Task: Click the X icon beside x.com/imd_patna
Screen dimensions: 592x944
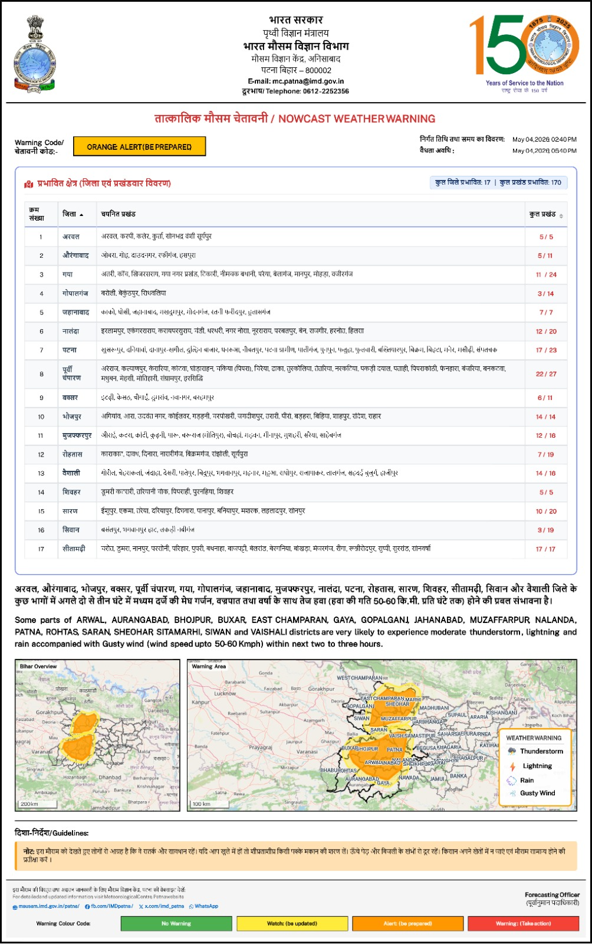Action: [x=141, y=906]
